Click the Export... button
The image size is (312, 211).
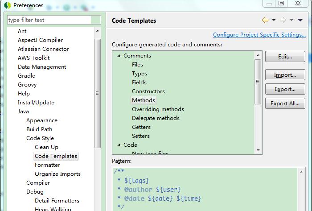(x=285, y=89)
